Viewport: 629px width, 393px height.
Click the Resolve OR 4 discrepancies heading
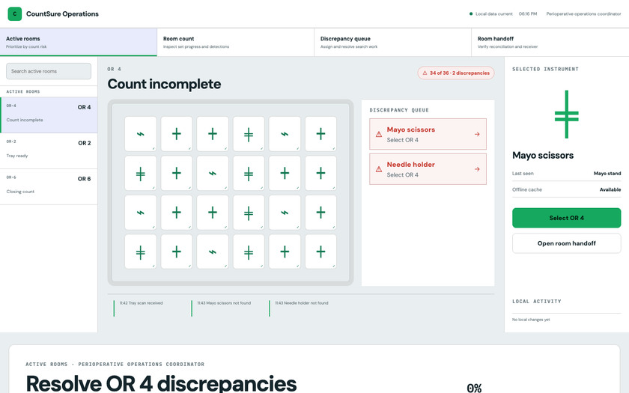coord(161,383)
